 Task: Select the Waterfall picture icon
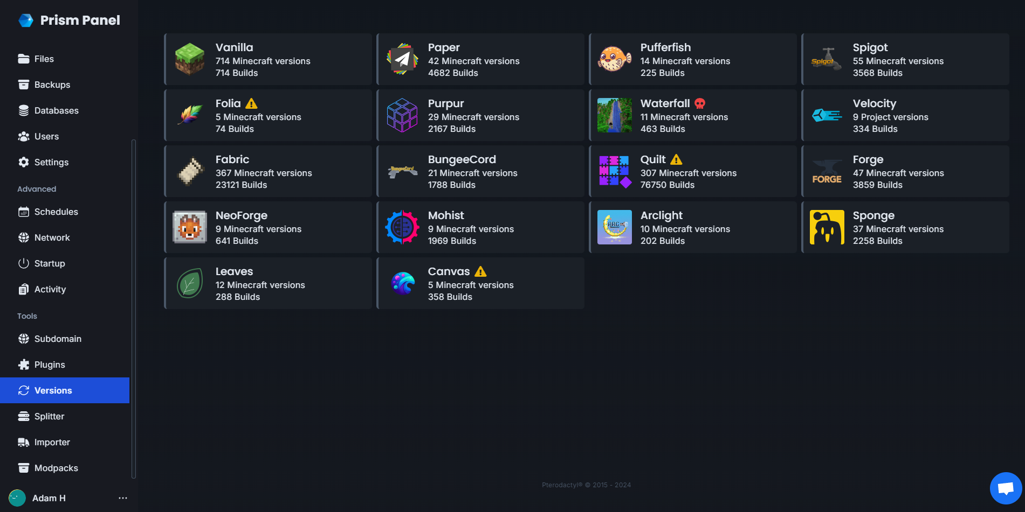tap(615, 115)
